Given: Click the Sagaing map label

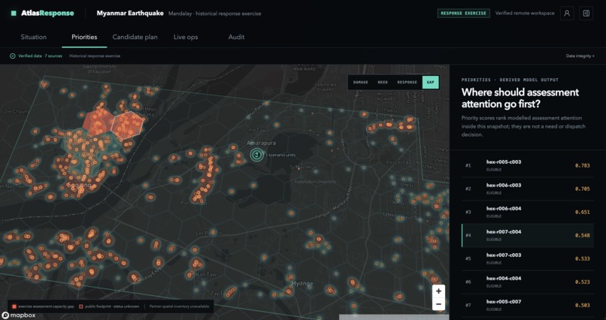Looking at the screenshot, I should pyautogui.click(x=79, y=186).
